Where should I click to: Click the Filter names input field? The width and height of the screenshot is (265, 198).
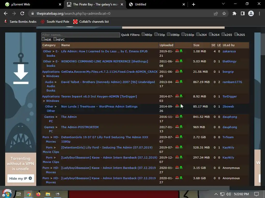[81, 35]
